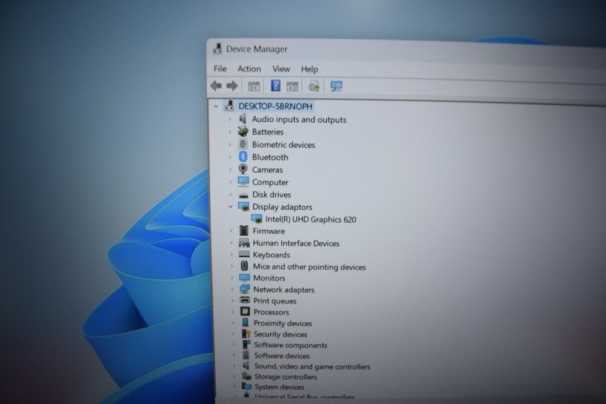Click Scan for hardware changes toolbar icon
The image size is (606, 404).
click(336, 86)
